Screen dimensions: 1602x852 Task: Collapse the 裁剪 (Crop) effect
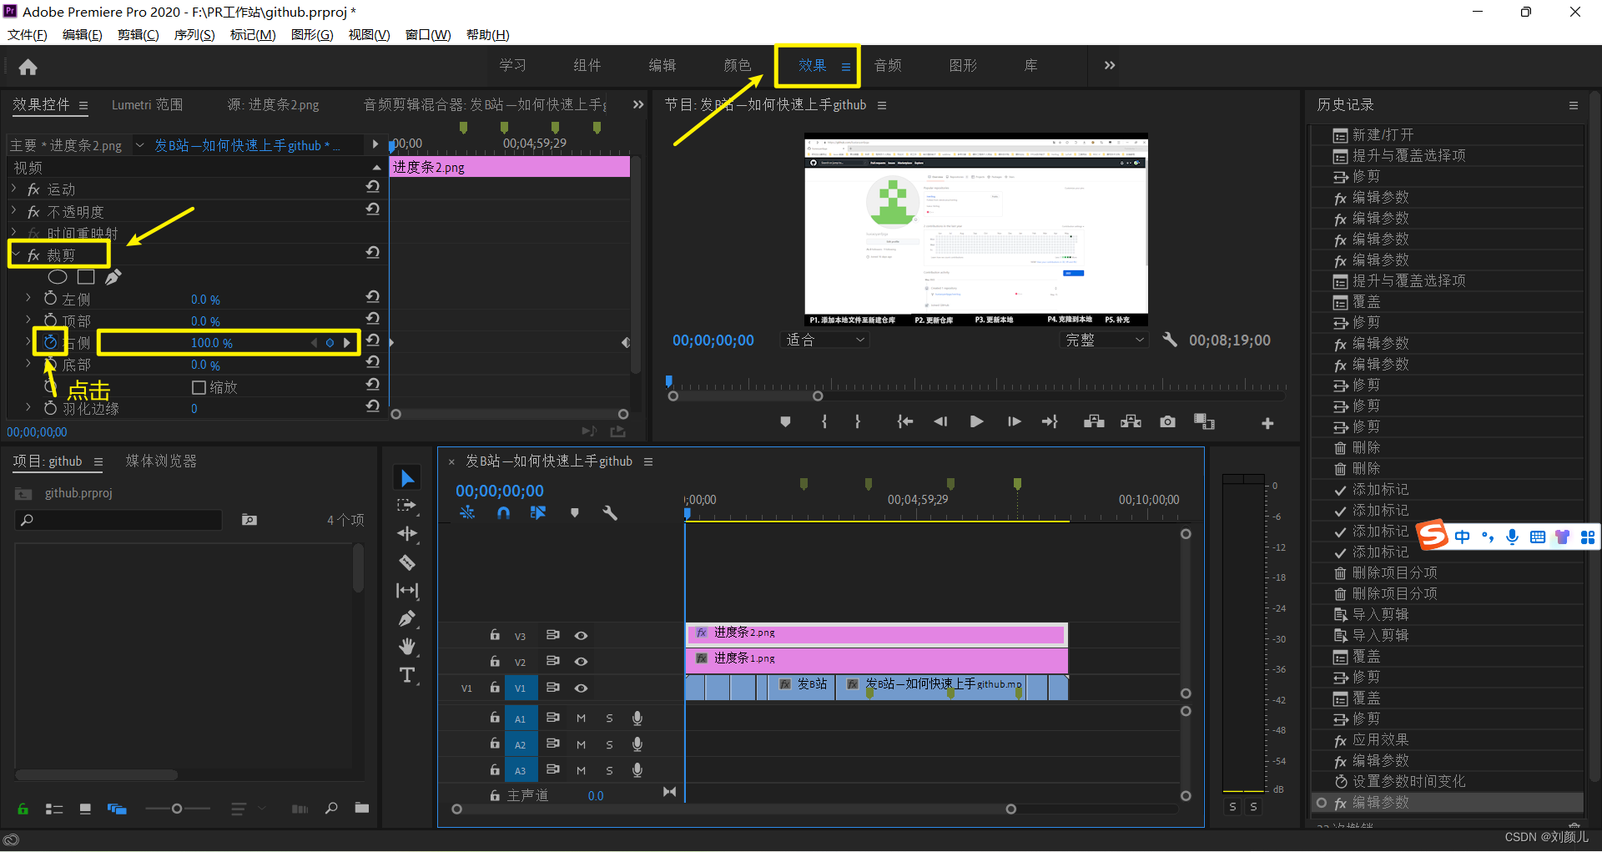pos(15,255)
